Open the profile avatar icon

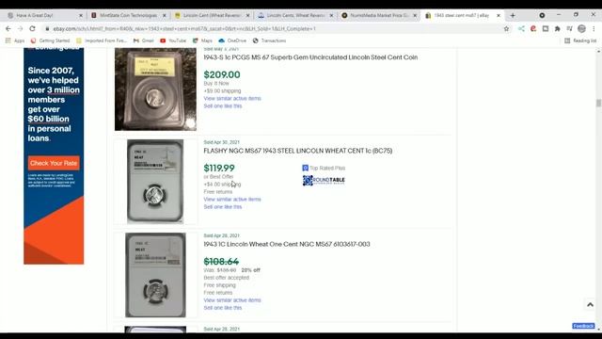581,29
